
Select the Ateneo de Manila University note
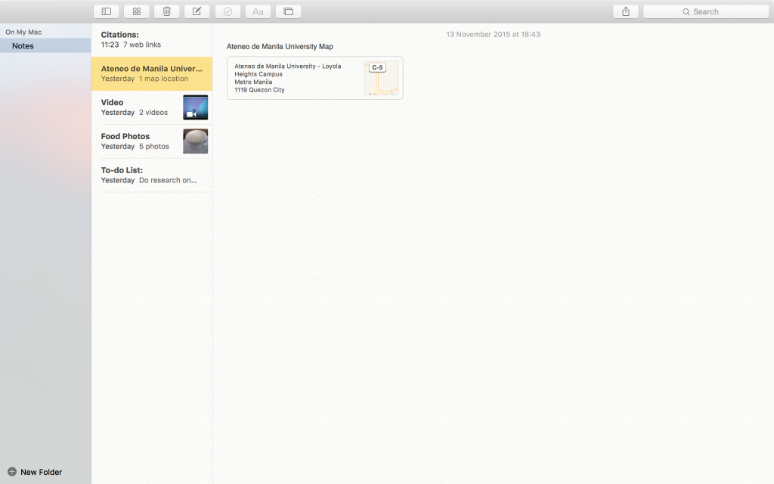pos(151,73)
